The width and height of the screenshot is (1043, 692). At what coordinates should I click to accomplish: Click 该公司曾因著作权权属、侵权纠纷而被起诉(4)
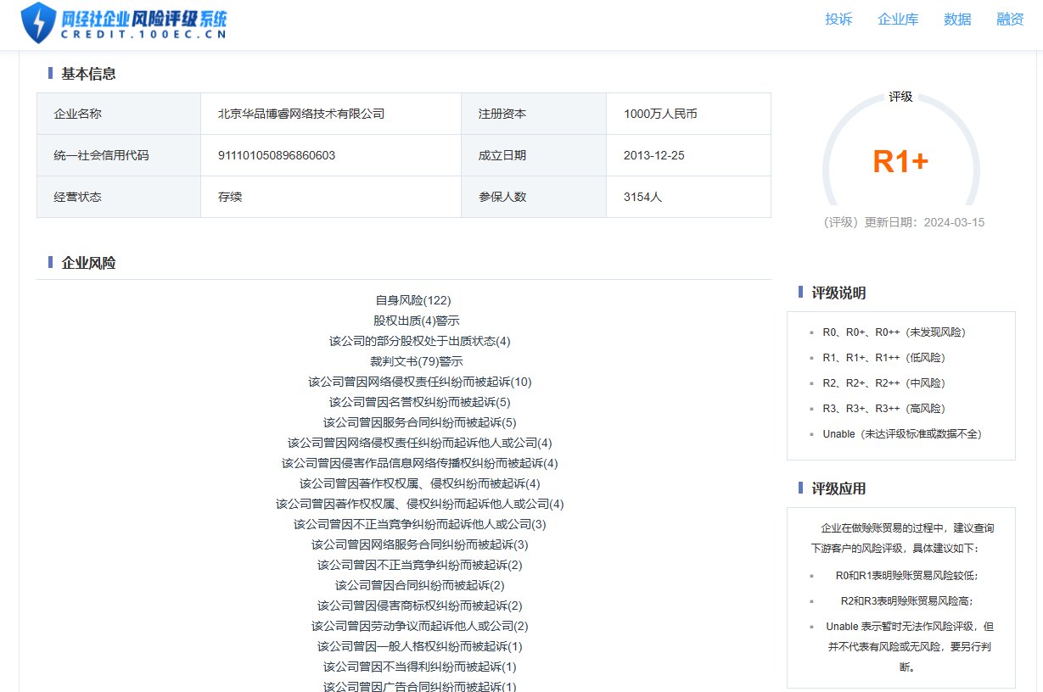(x=420, y=483)
